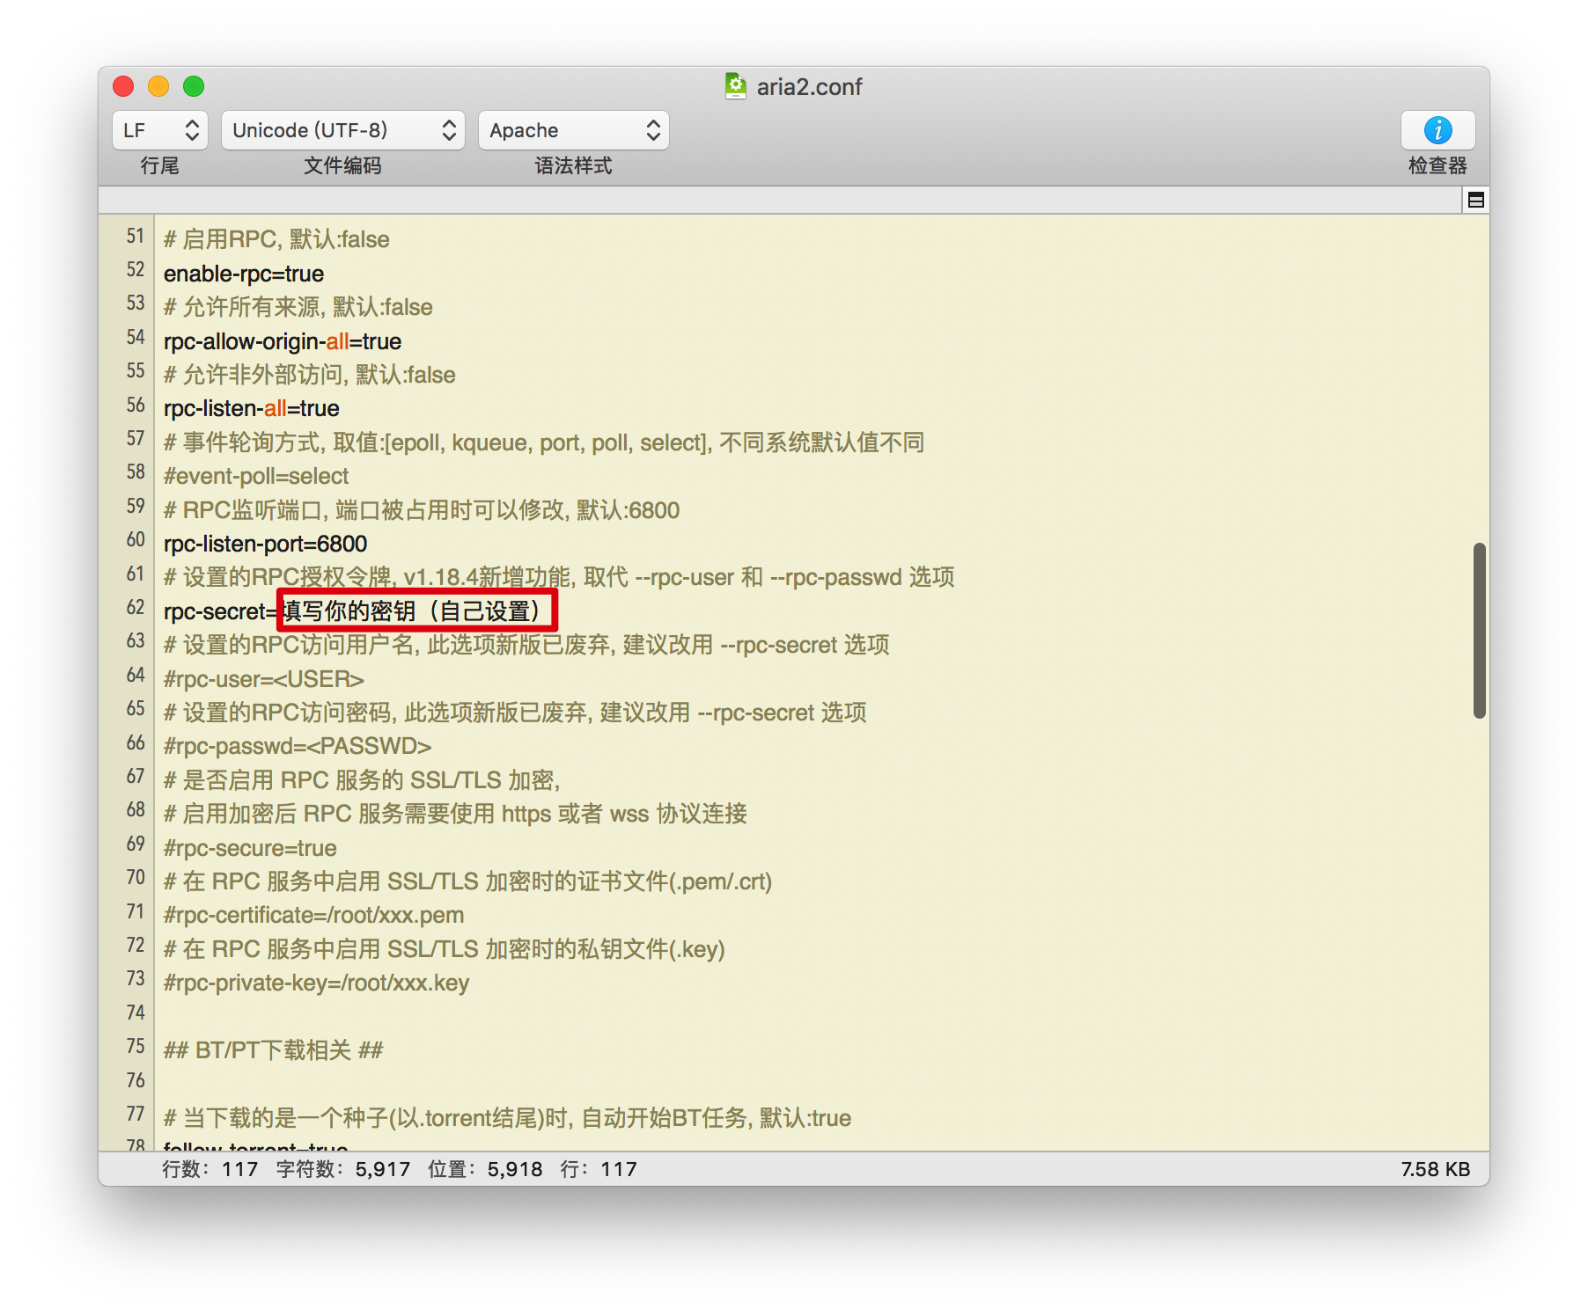
Task: Click the 检查器 label under info button
Action: 1437,165
